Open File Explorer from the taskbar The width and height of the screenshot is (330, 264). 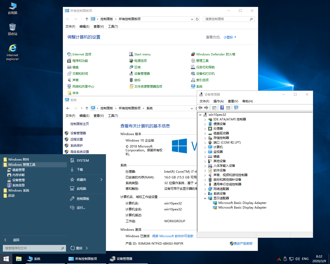pyautogui.click(x=19, y=259)
